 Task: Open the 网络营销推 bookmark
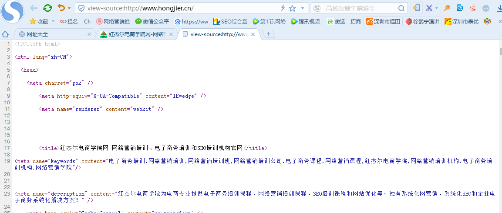(x=113, y=21)
